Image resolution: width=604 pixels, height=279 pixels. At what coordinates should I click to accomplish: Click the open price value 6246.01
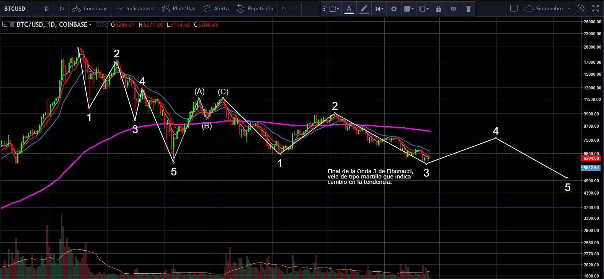coord(125,25)
